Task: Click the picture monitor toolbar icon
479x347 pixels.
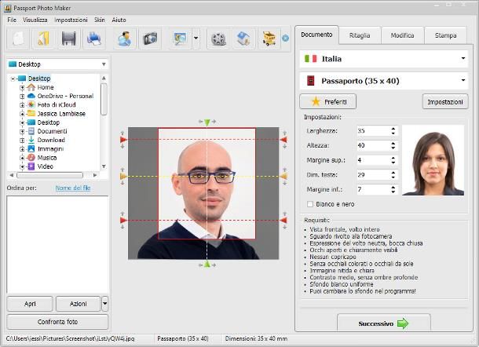Action: click(x=181, y=38)
